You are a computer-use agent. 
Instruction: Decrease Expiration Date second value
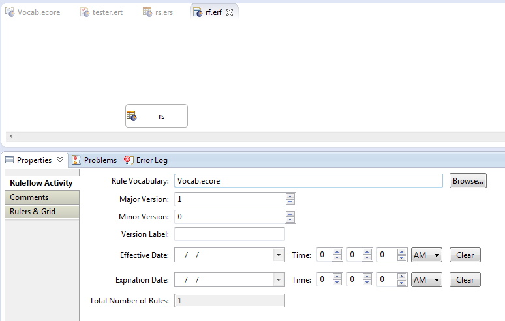pos(402,283)
